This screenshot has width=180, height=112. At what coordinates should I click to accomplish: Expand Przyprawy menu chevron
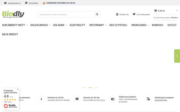[x=106, y=25]
